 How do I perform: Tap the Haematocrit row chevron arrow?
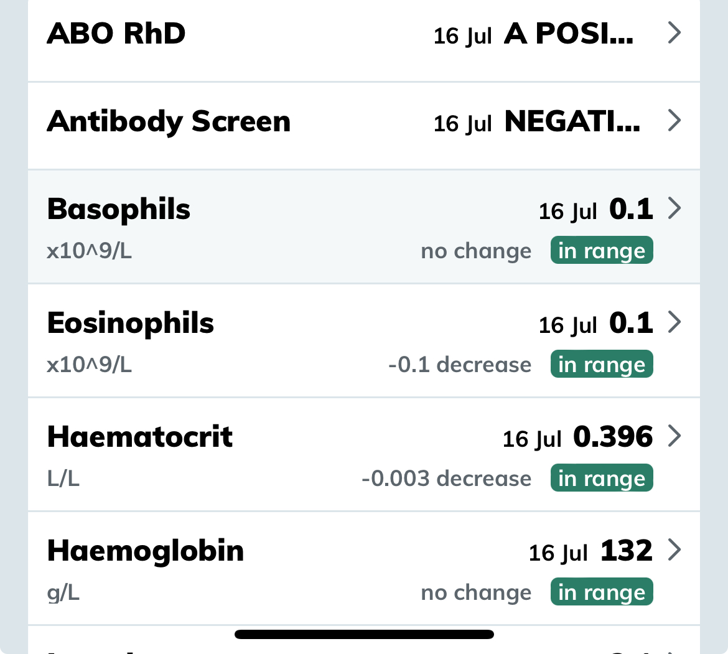click(x=674, y=437)
